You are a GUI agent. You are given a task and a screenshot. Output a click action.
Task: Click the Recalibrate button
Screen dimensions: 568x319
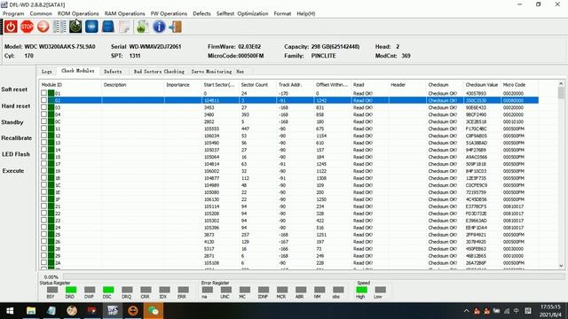(16, 138)
